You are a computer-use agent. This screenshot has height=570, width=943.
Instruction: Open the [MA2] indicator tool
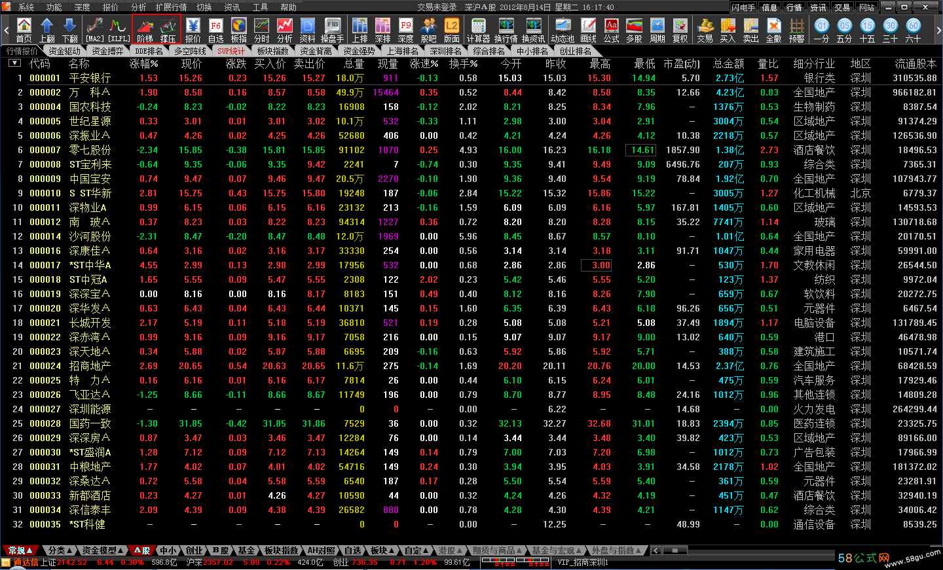95,30
